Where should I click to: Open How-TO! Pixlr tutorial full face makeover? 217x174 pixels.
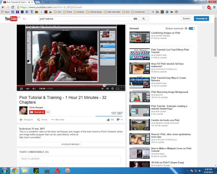(x=167, y=65)
